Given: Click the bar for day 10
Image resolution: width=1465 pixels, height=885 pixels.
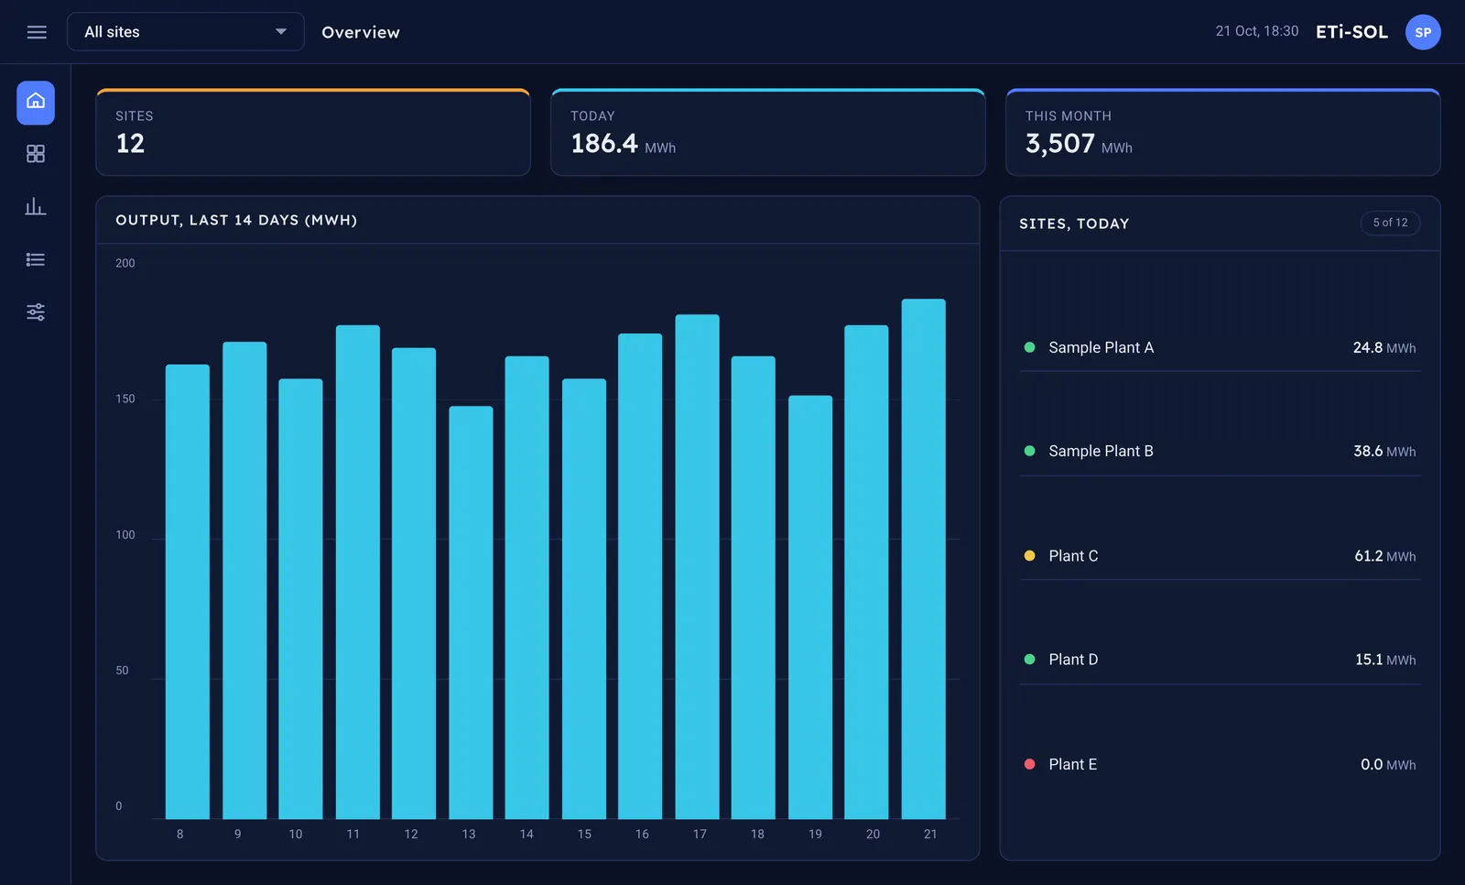Looking at the screenshot, I should click(300, 599).
